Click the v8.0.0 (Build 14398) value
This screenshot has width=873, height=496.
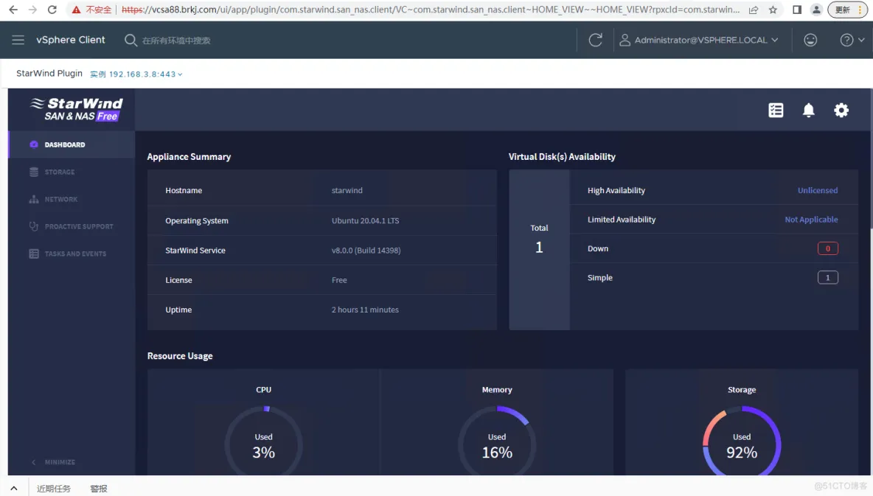(366, 251)
